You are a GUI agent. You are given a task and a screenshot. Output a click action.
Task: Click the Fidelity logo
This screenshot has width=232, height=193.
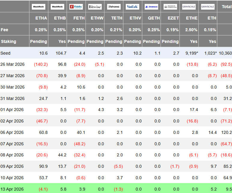point(76,7)
